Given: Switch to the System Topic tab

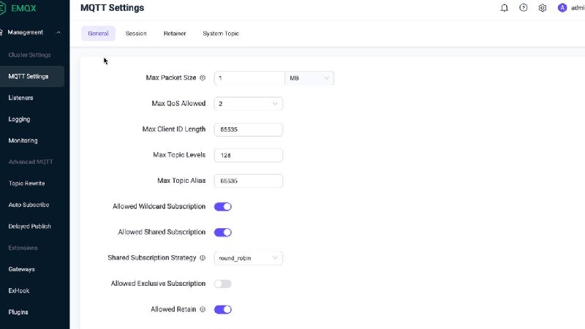Looking at the screenshot, I should pyautogui.click(x=221, y=34).
